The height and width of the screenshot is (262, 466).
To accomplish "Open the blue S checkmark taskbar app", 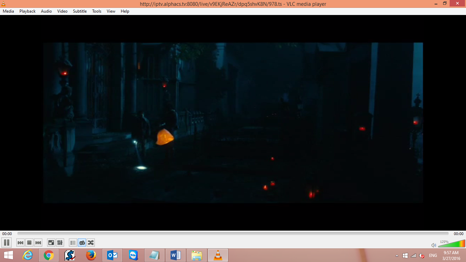I will click(70, 255).
